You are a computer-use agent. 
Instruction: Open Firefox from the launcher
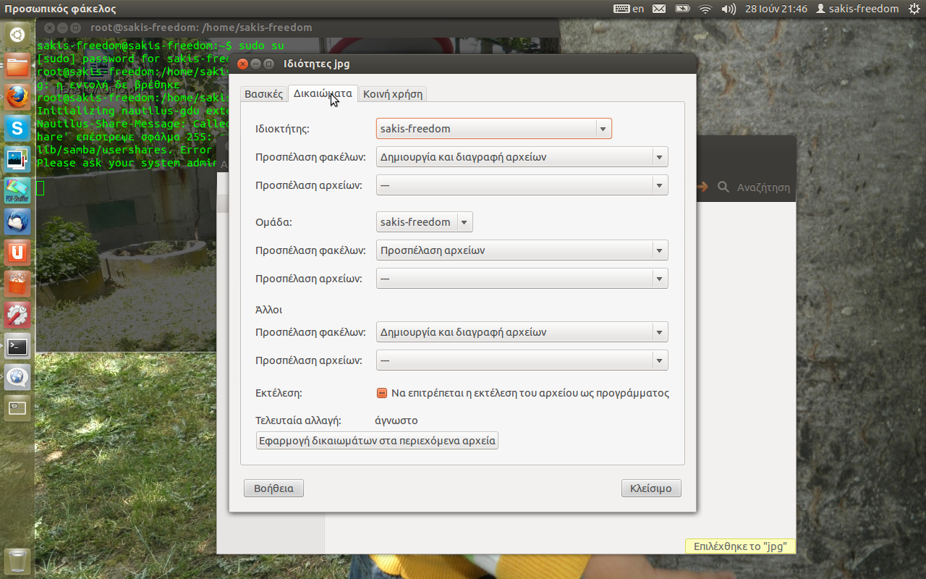tap(17, 98)
